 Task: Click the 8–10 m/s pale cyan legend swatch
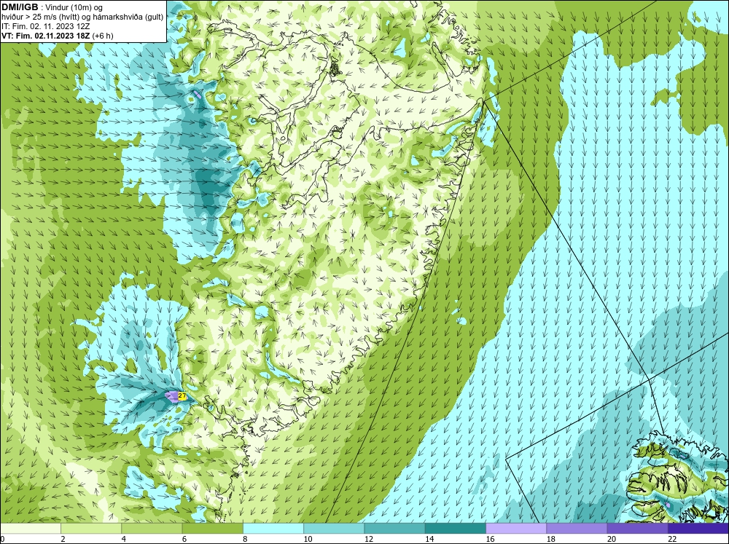coord(273,529)
